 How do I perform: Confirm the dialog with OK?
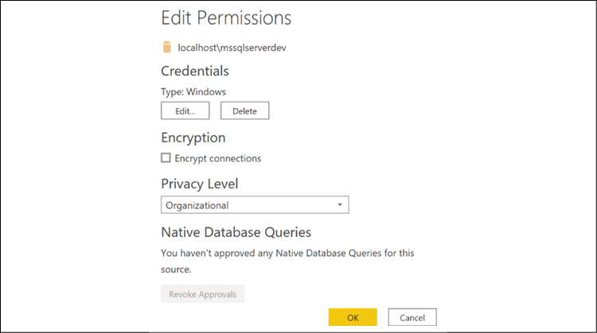(x=353, y=317)
